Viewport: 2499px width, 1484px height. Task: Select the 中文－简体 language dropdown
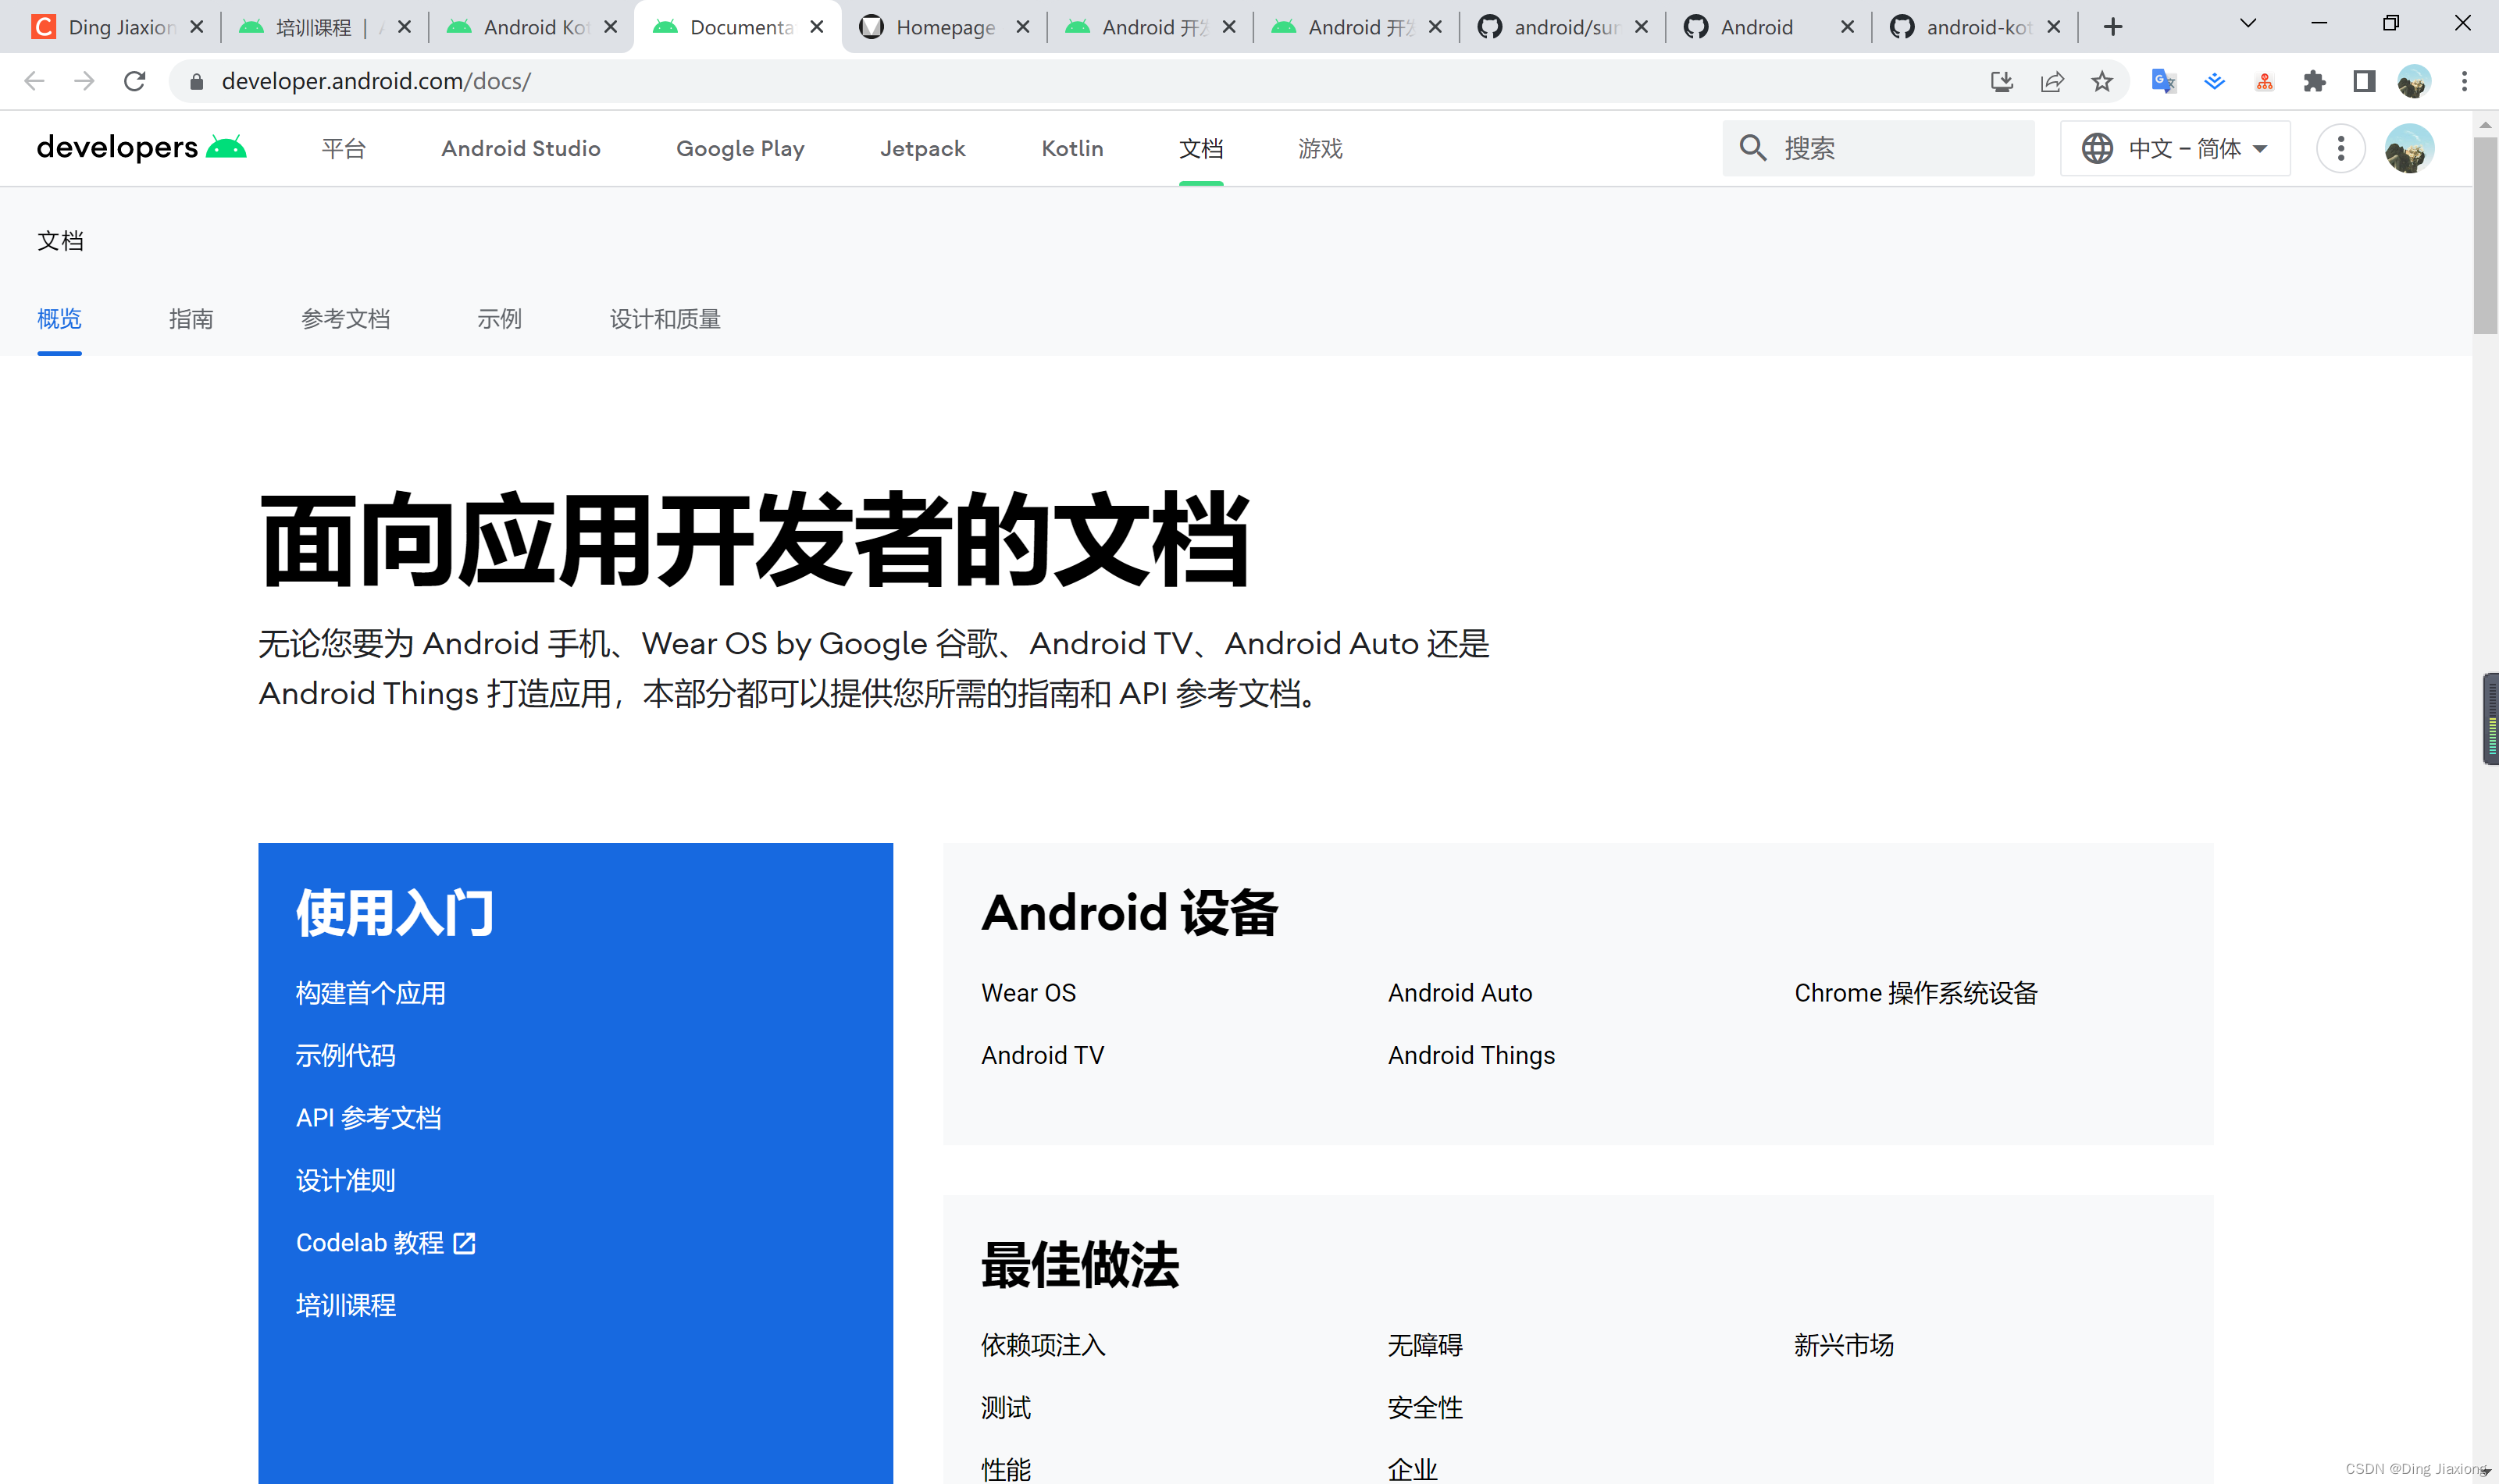[2177, 148]
